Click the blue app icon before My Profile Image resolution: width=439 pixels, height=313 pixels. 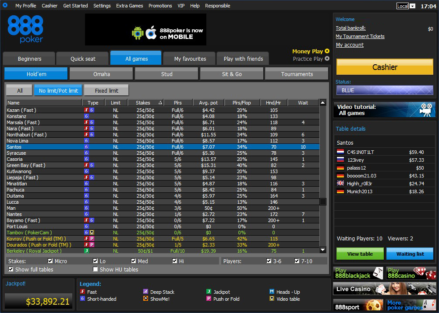click(x=5, y=5)
